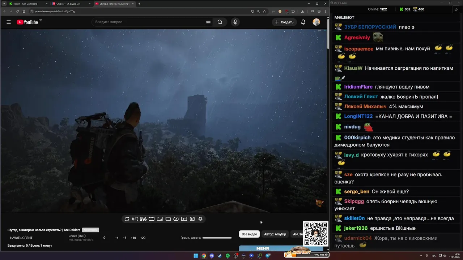
Task: Open the YouTube notifications bell
Action: 303,22
